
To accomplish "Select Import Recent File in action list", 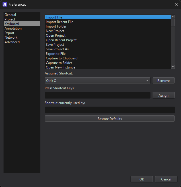I will (x=59, y=22).
